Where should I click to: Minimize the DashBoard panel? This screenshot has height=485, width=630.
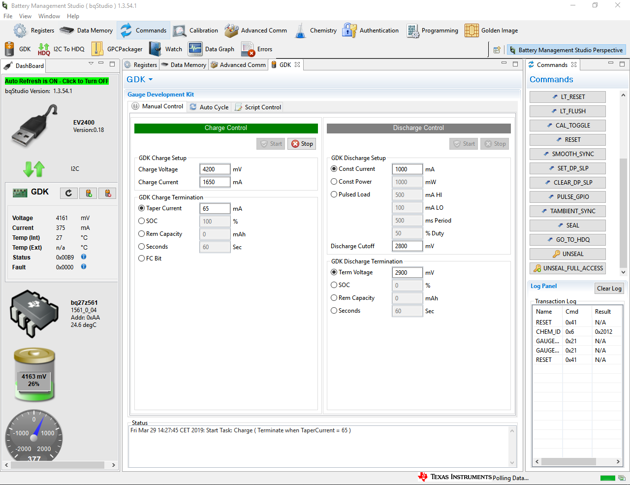pos(101,64)
